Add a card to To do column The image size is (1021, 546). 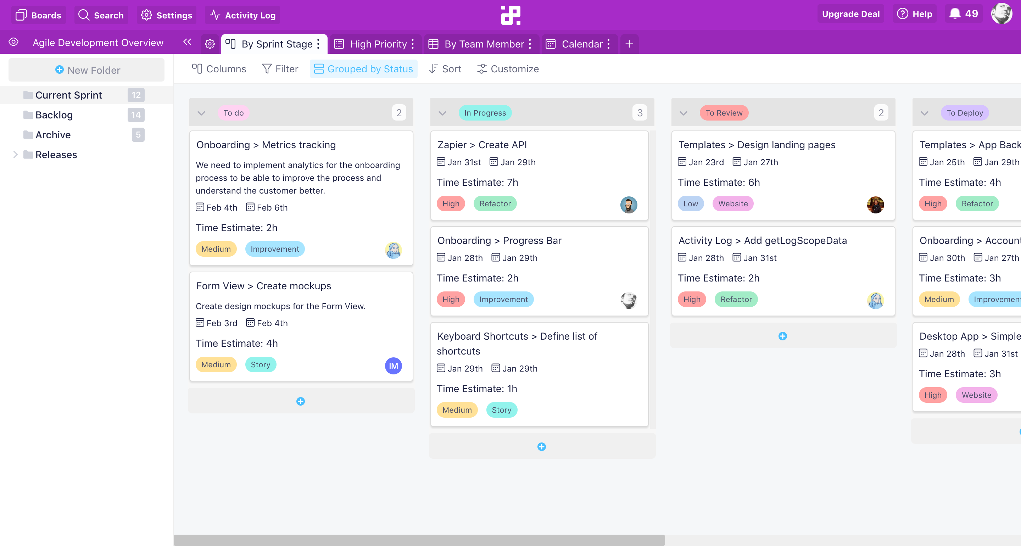(301, 401)
